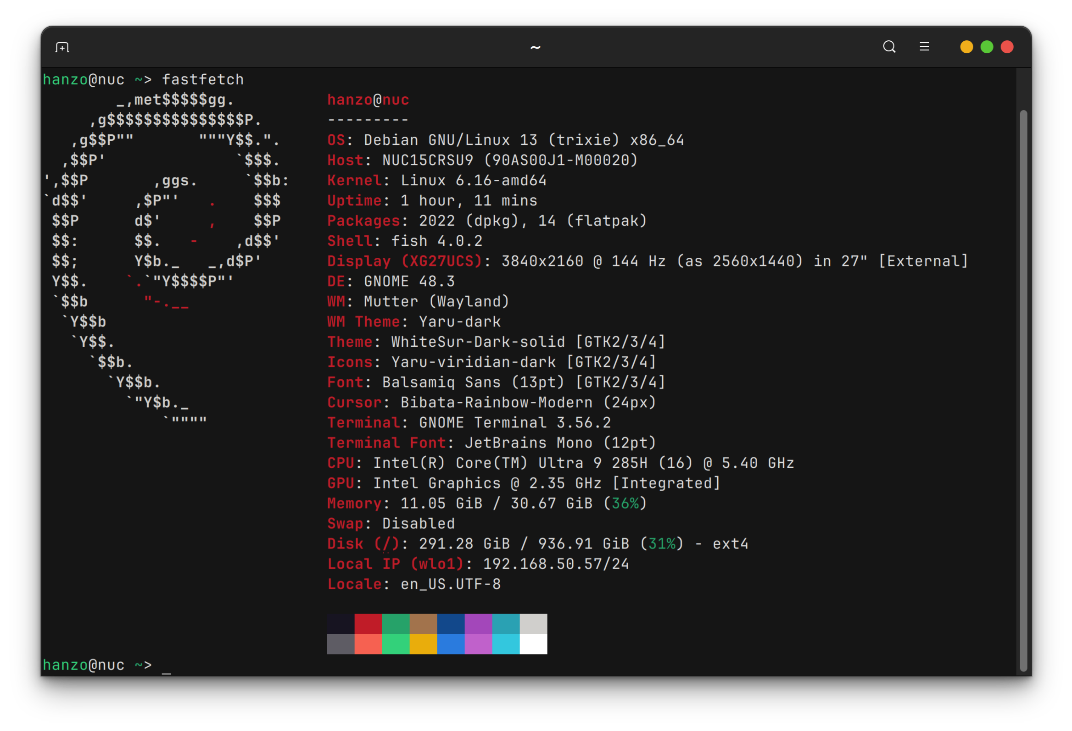Click GPU 'Intel Graphics @ 2.35 GHz'
This screenshot has height=731, width=1072.
coord(487,483)
